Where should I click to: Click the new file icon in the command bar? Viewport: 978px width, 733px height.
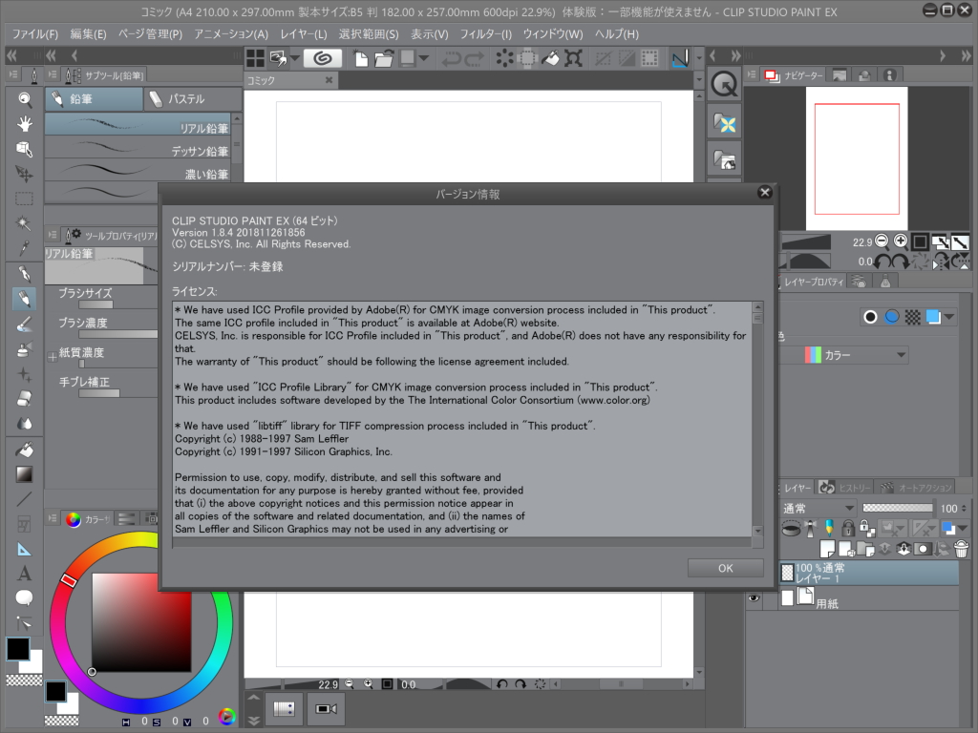pos(360,57)
